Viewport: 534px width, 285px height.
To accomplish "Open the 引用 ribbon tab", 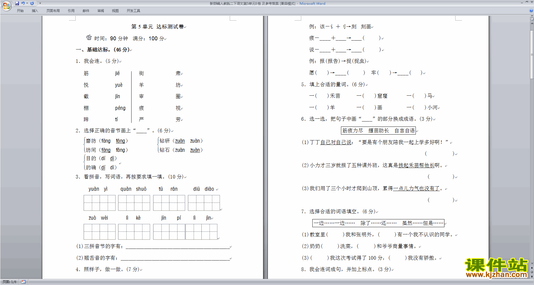I will [x=71, y=11].
